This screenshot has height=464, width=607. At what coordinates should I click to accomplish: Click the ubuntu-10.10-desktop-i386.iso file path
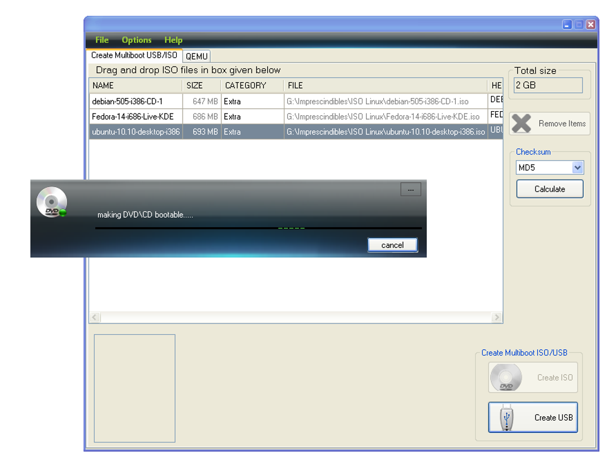386,132
